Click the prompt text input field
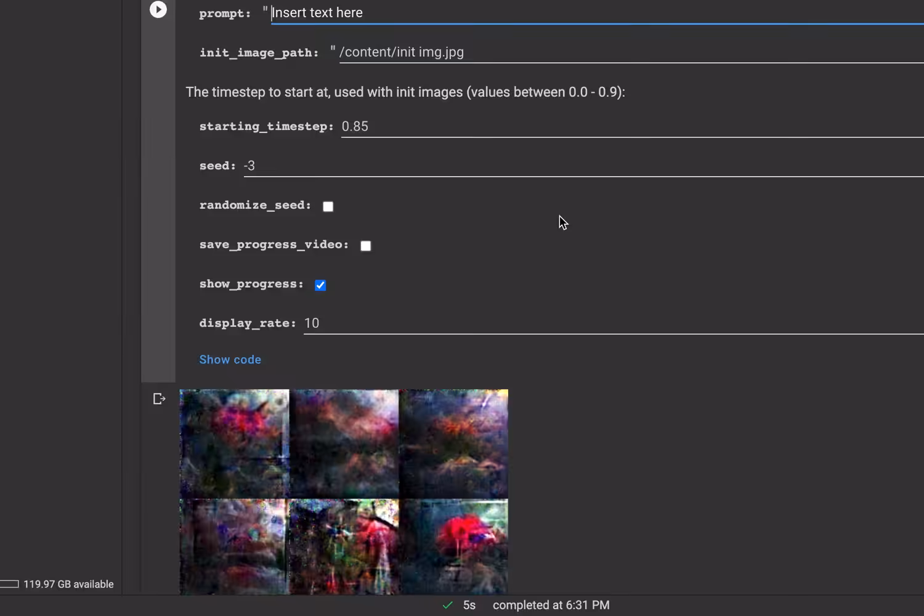The height and width of the screenshot is (616, 924). 598,13
